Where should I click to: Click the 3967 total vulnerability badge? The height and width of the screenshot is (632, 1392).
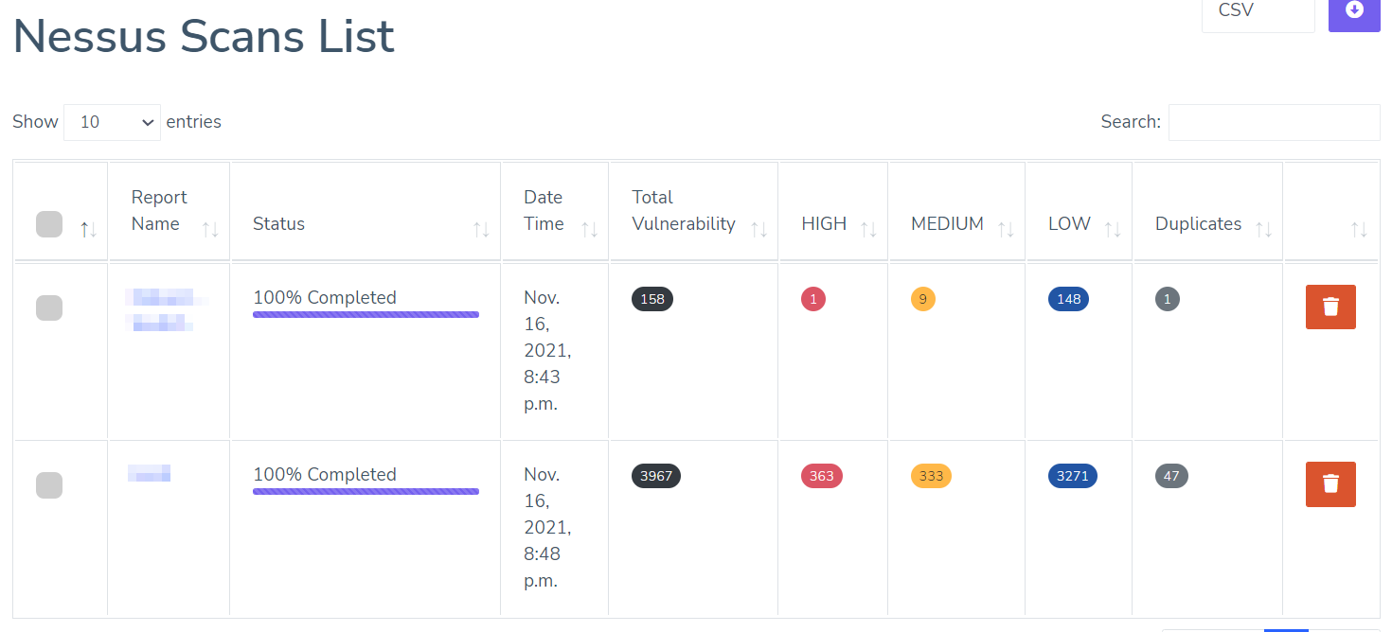(655, 476)
